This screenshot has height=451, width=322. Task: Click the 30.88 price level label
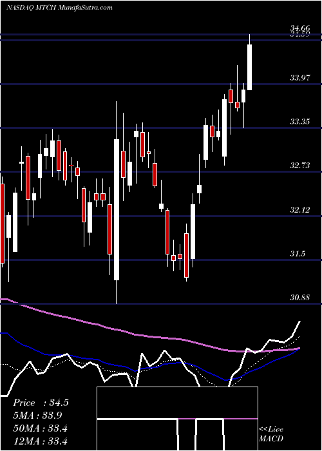click(x=300, y=298)
